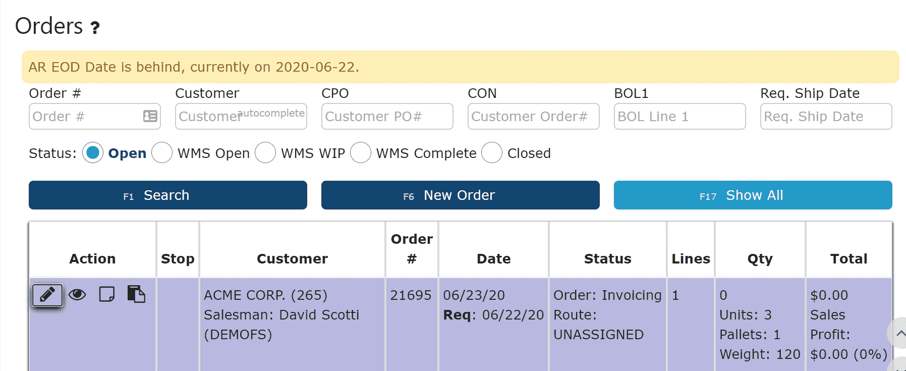Screen dimensions: 906x371
Task: Click the copy order icon in Action column
Action: [136, 294]
